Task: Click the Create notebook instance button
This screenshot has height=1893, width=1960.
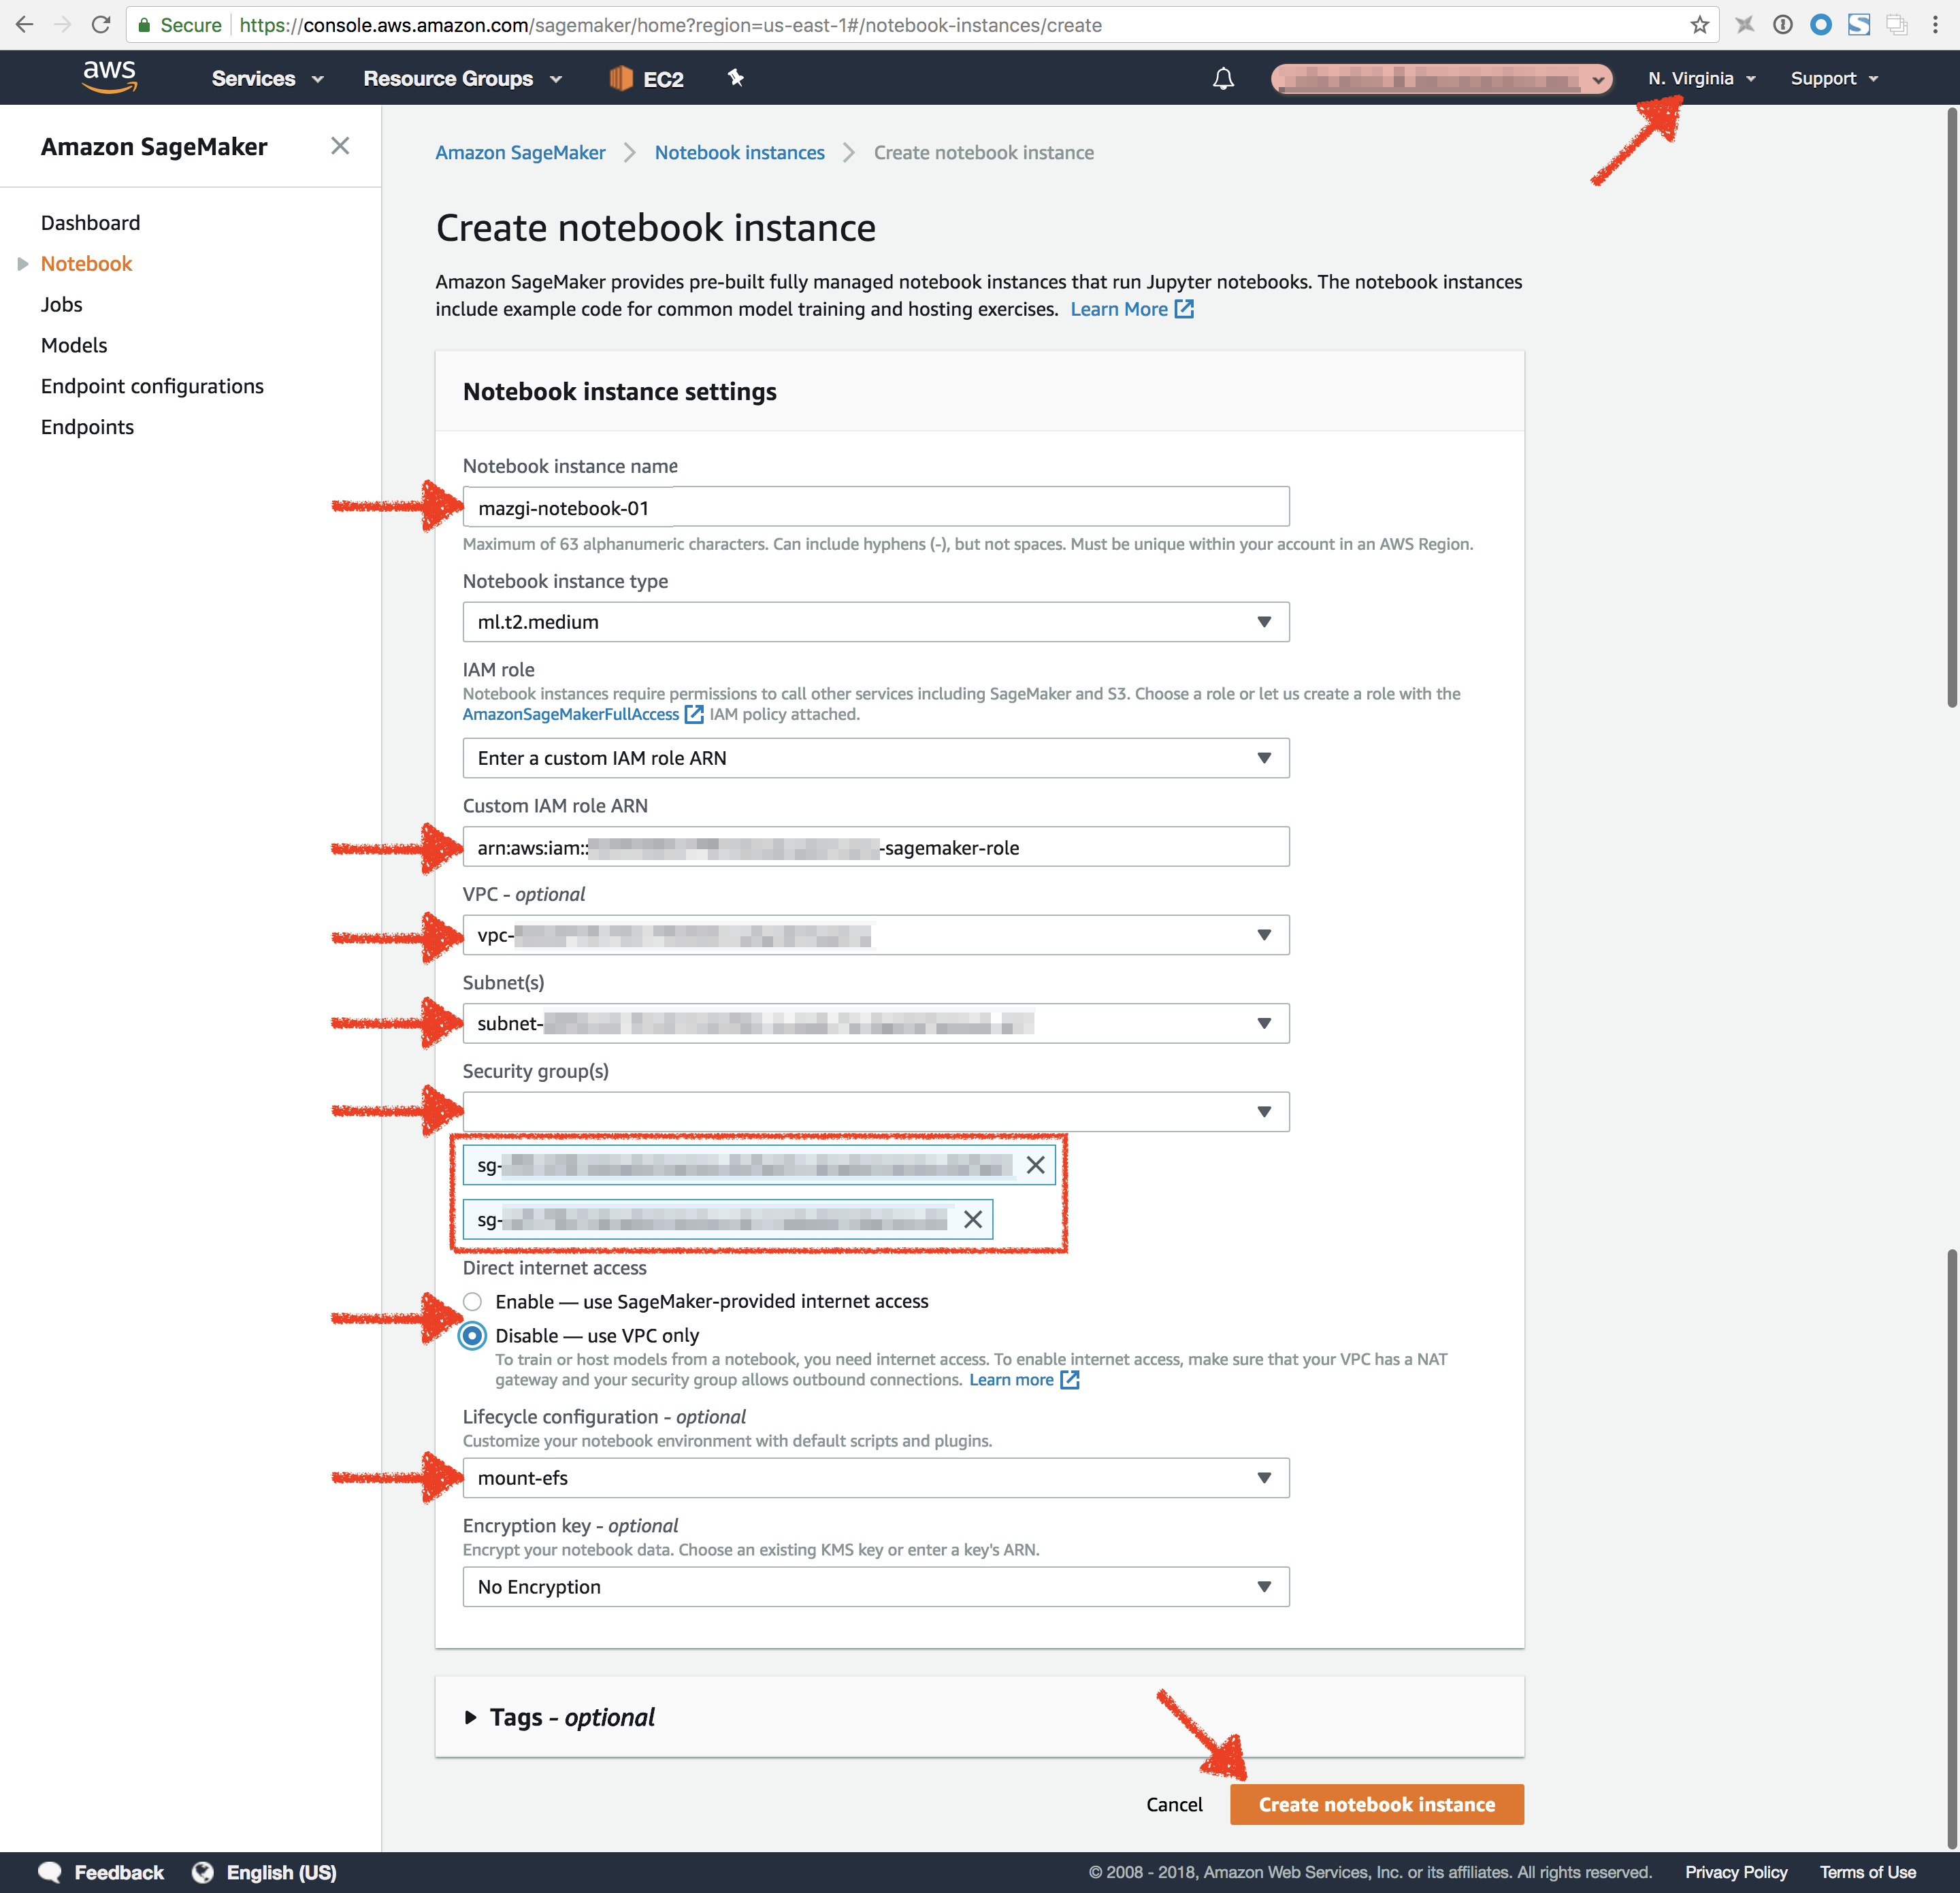Action: tap(1376, 1804)
